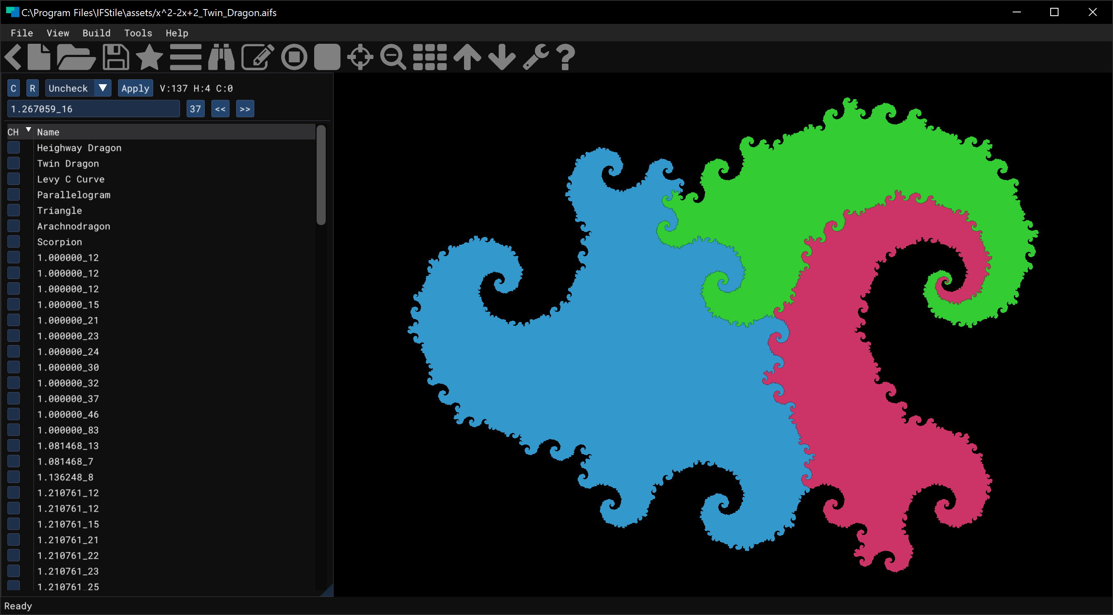
Task: Open the Tools menu
Action: click(138, 33)
